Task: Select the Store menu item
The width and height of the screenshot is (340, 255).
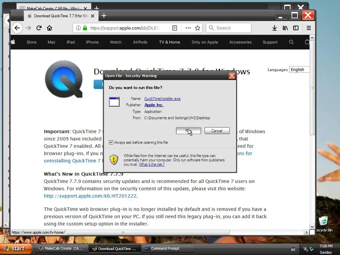Action: (x=32, y=42)
